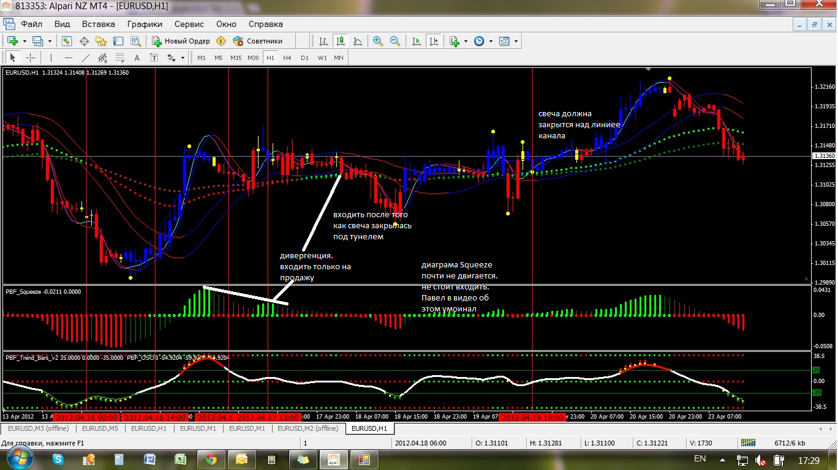838x470 pixels.
Task: Click the Periods clock icon
Action: point(479,41)
